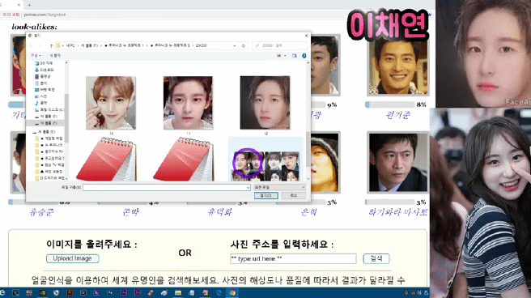
Task: Click the 8% similarity bar for 원기준
Action: point(390,104)
